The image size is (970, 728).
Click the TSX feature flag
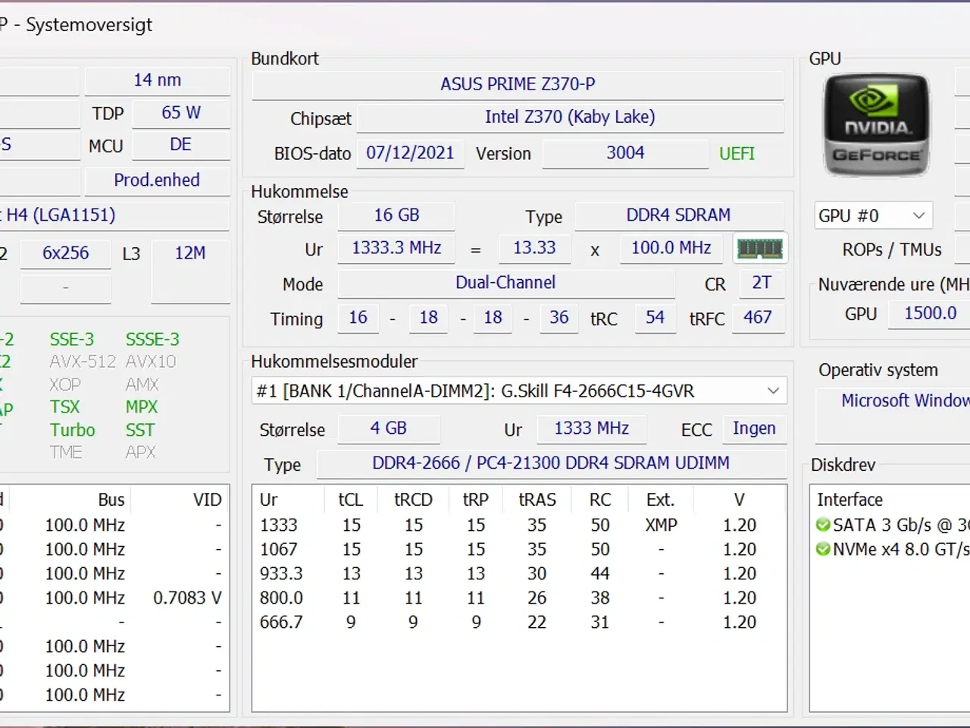click(64, 407)
